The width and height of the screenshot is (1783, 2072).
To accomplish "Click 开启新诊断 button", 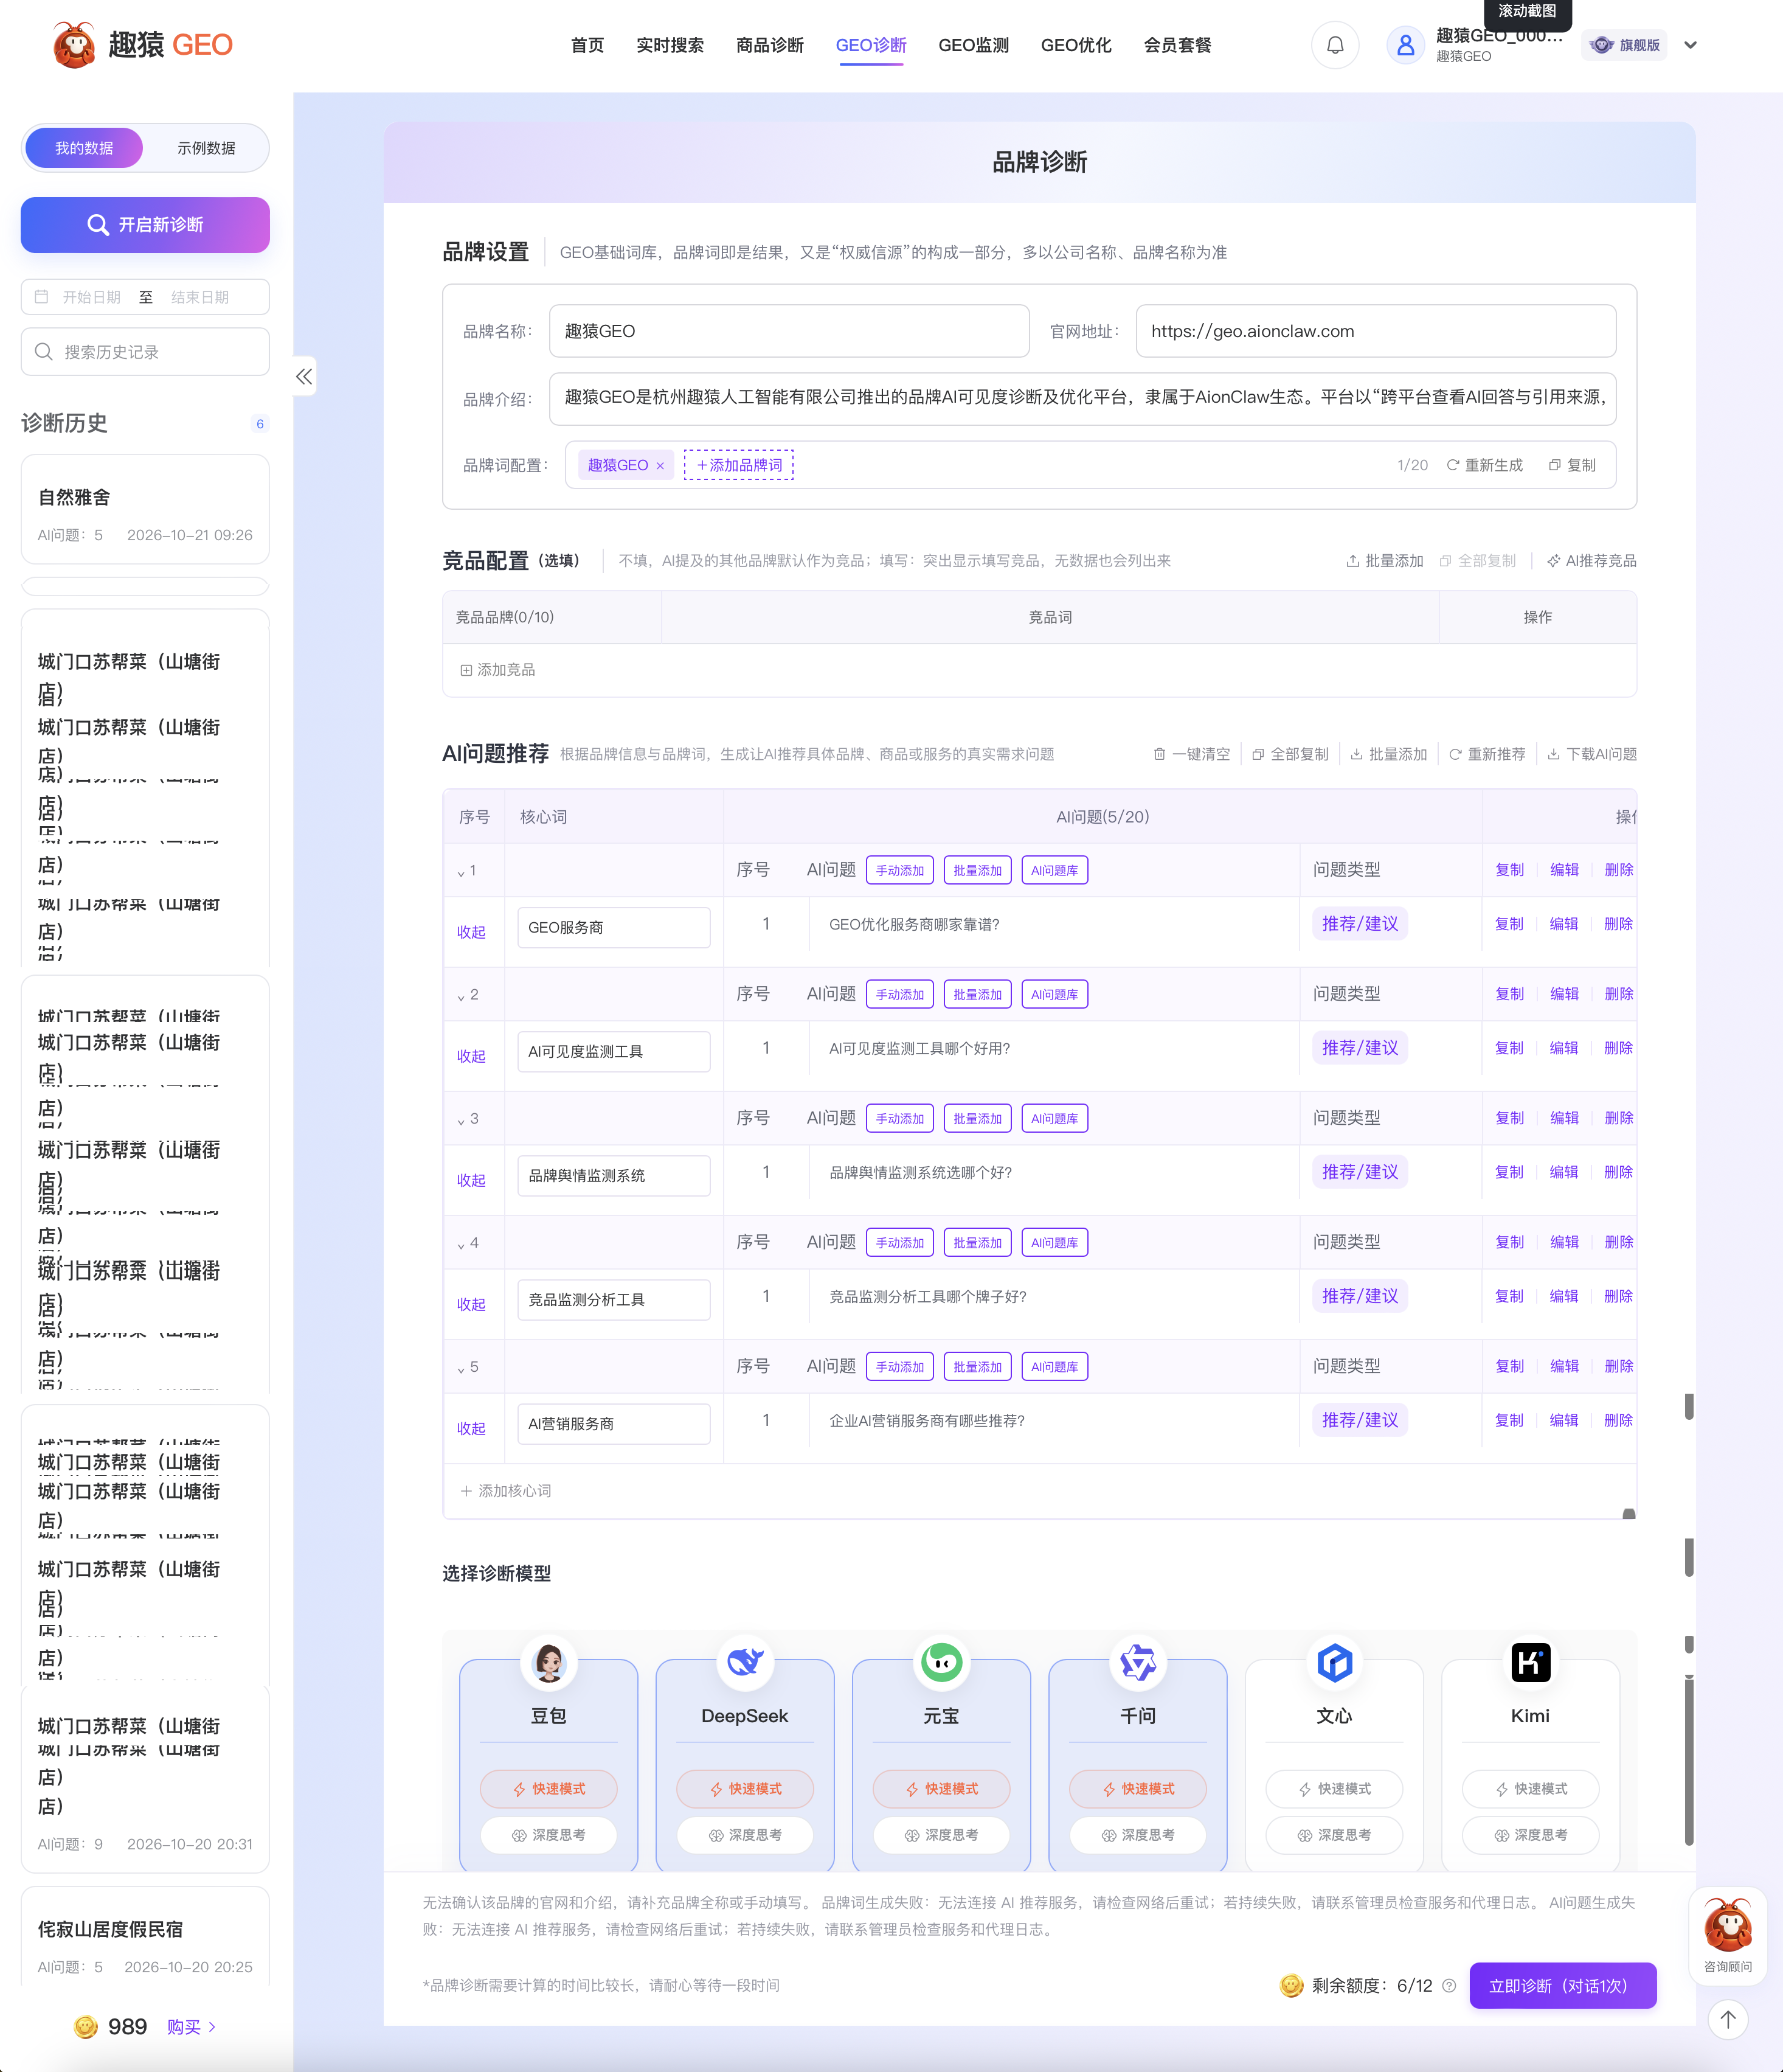I will 145,225.
